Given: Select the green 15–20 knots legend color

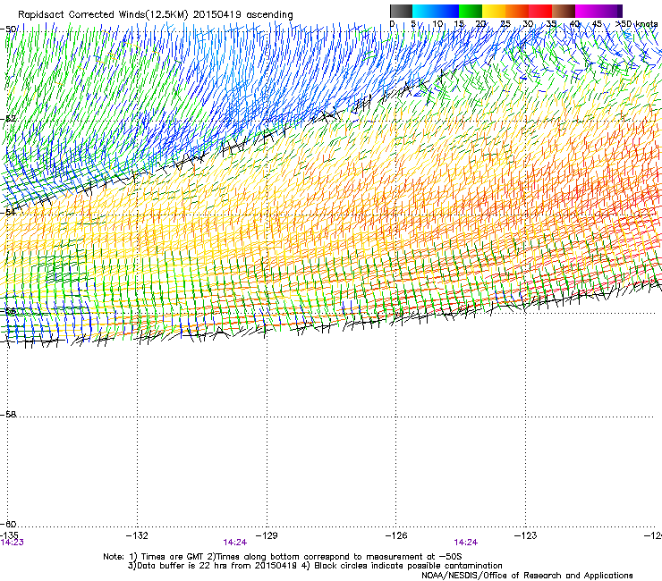Looking at the screenshot, I should [x=471, y=11].
